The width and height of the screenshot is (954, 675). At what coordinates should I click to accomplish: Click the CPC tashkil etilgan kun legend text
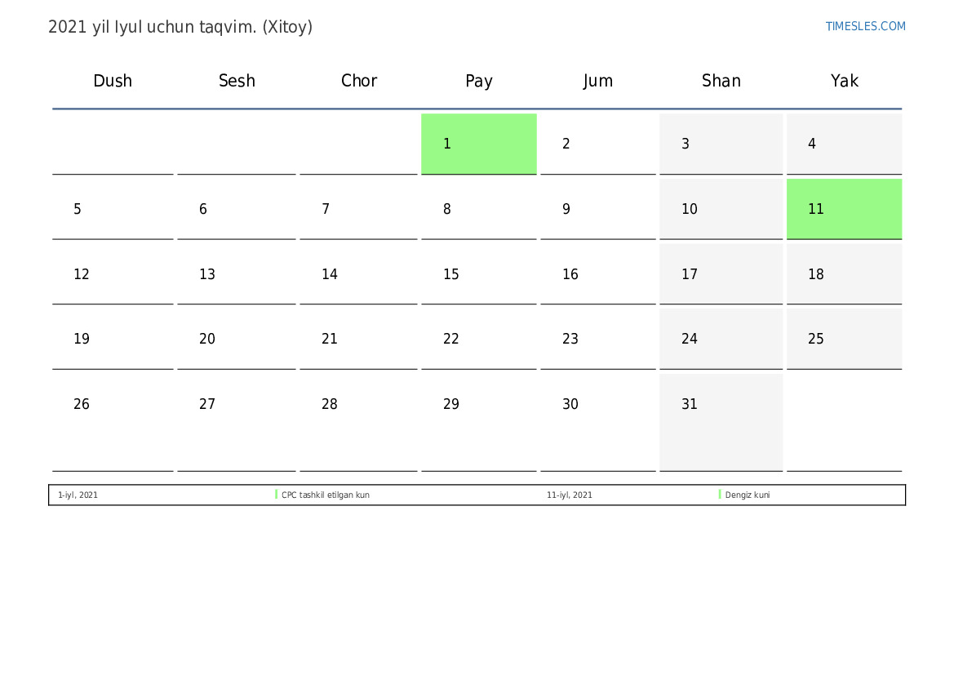coord(326,495)
